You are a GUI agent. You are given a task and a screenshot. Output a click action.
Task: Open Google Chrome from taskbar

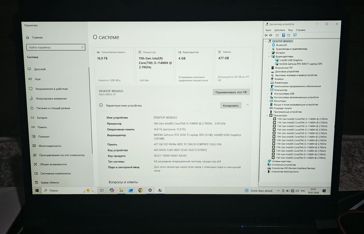coord(141,190)
